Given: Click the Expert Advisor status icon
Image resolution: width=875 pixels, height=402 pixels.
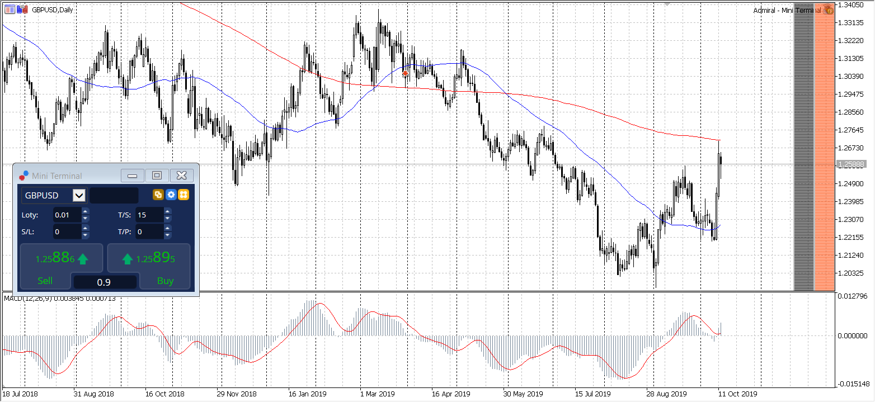Looking at the screenshot, I should coord(828,10).
